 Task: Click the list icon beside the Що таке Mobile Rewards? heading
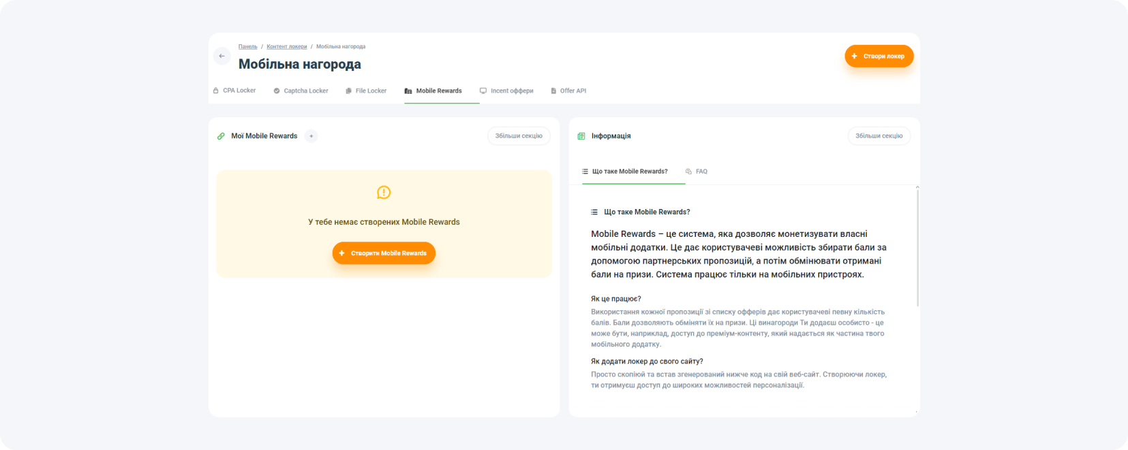pos(594,212)
